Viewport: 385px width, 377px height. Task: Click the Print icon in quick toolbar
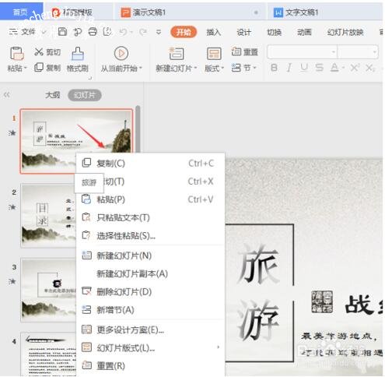93,32
